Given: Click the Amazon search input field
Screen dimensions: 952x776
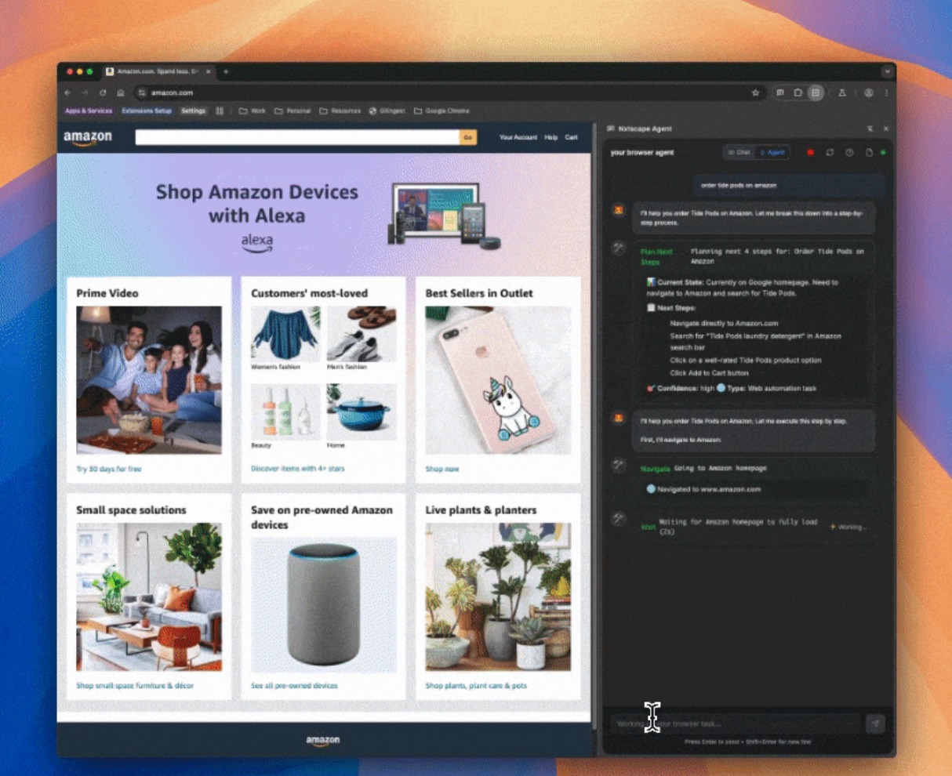Looking at the screenshot, I should tap(297, 137).
